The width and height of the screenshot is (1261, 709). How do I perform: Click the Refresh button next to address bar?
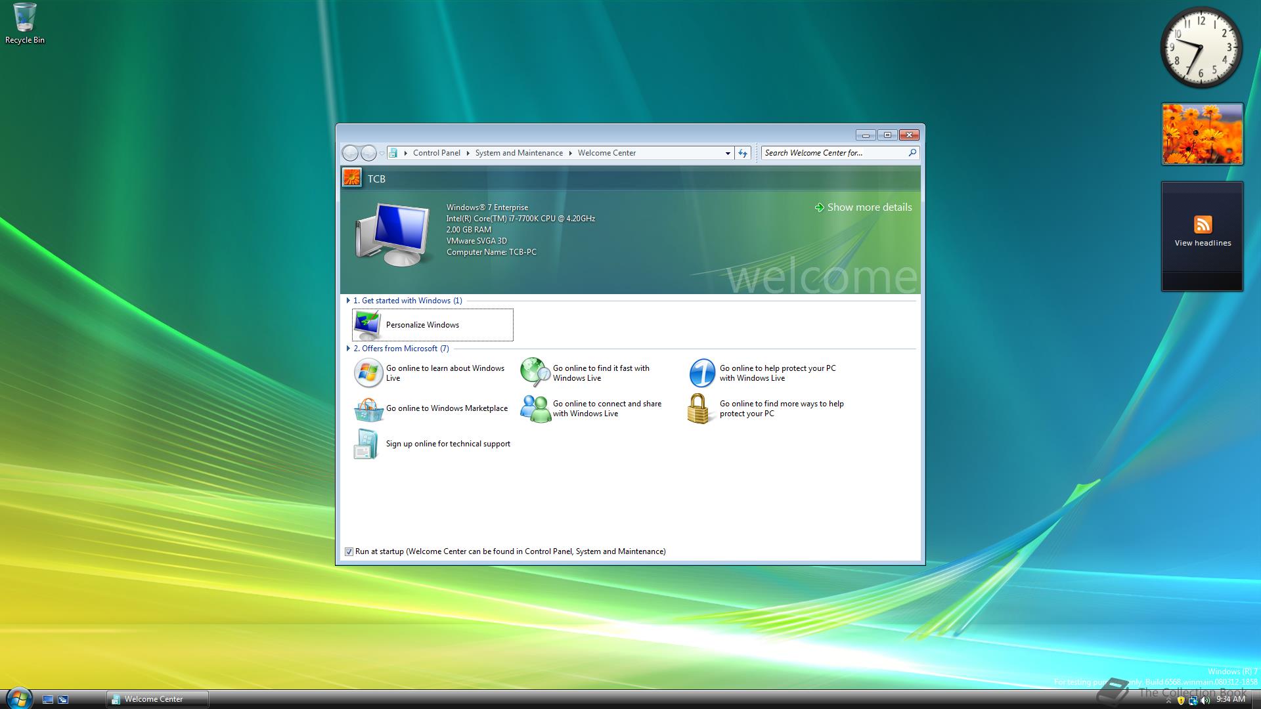coord(743,153)
